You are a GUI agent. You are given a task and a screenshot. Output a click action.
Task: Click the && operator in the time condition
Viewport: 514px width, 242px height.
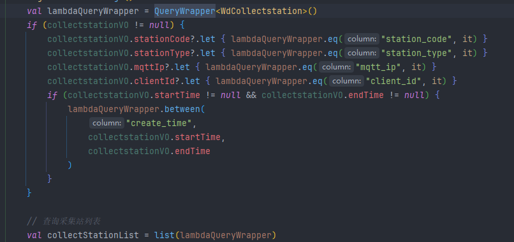[x=251, y=96]
